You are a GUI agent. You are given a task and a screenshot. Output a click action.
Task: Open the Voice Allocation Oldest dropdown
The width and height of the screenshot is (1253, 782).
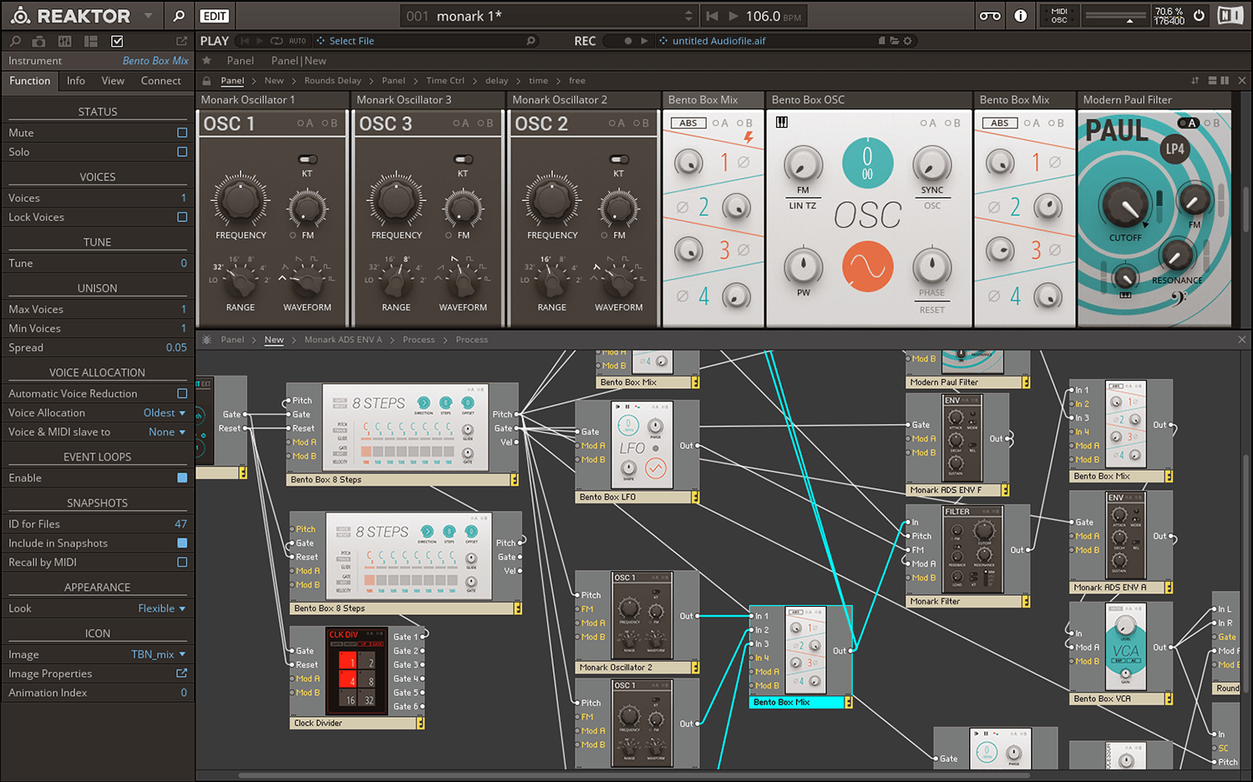pos(165,412)
